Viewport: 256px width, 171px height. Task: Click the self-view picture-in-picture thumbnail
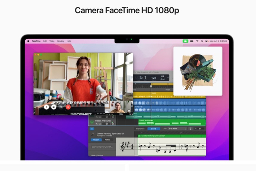118,107
